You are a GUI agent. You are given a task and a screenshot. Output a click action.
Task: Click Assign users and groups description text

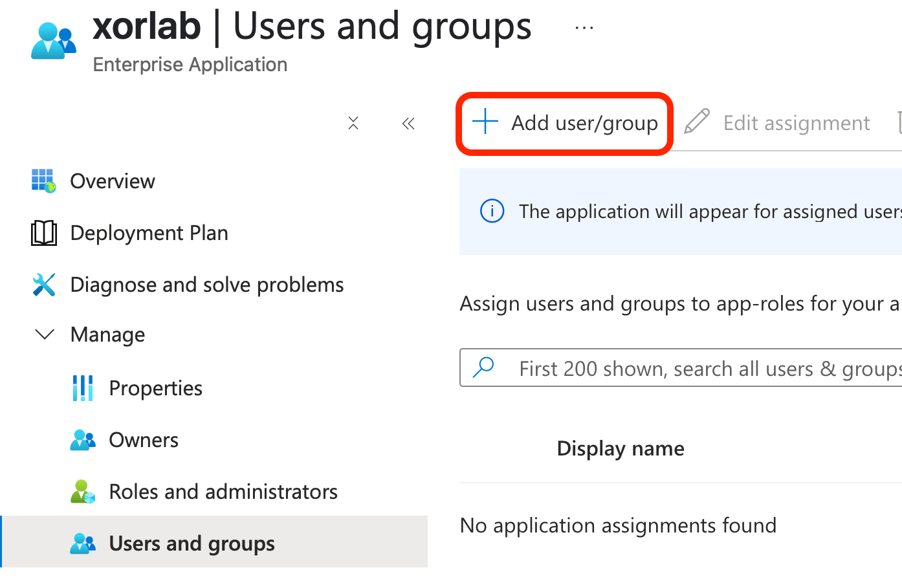tap(680, 303)
